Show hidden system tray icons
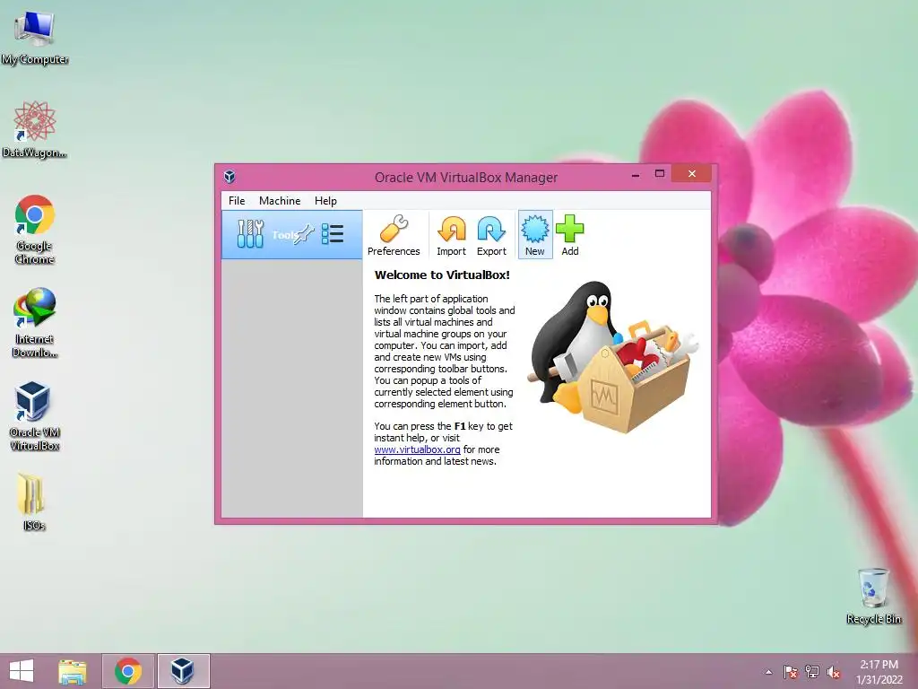The image size is (918, 689). pyautogui.click(x=768, y=672)
